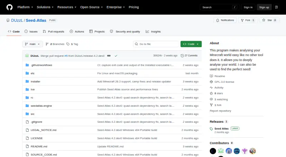286x157 pixels.
Task: Open the lua folder
Action: [33, 90]
